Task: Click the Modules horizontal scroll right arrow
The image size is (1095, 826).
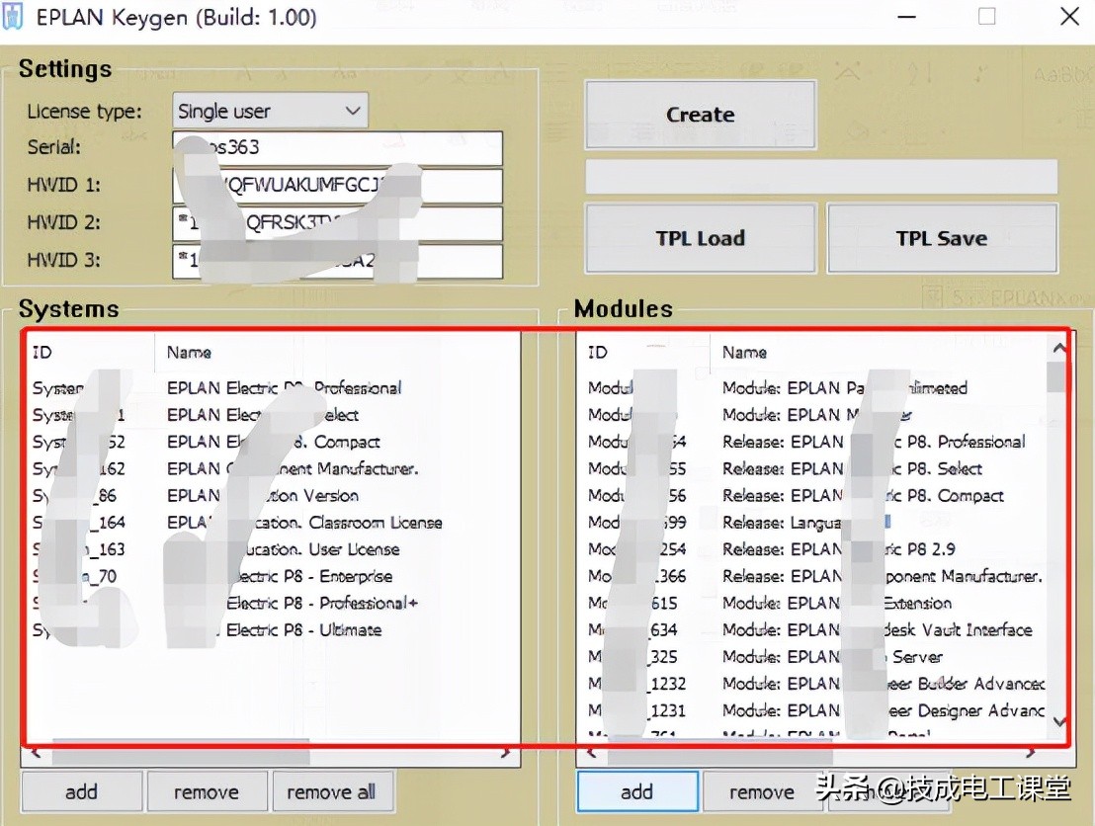Action: (x=1031, y=754)
